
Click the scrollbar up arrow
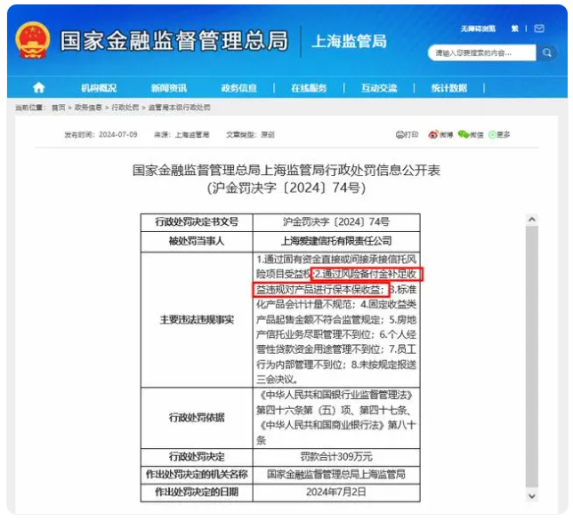pos(532,220)
